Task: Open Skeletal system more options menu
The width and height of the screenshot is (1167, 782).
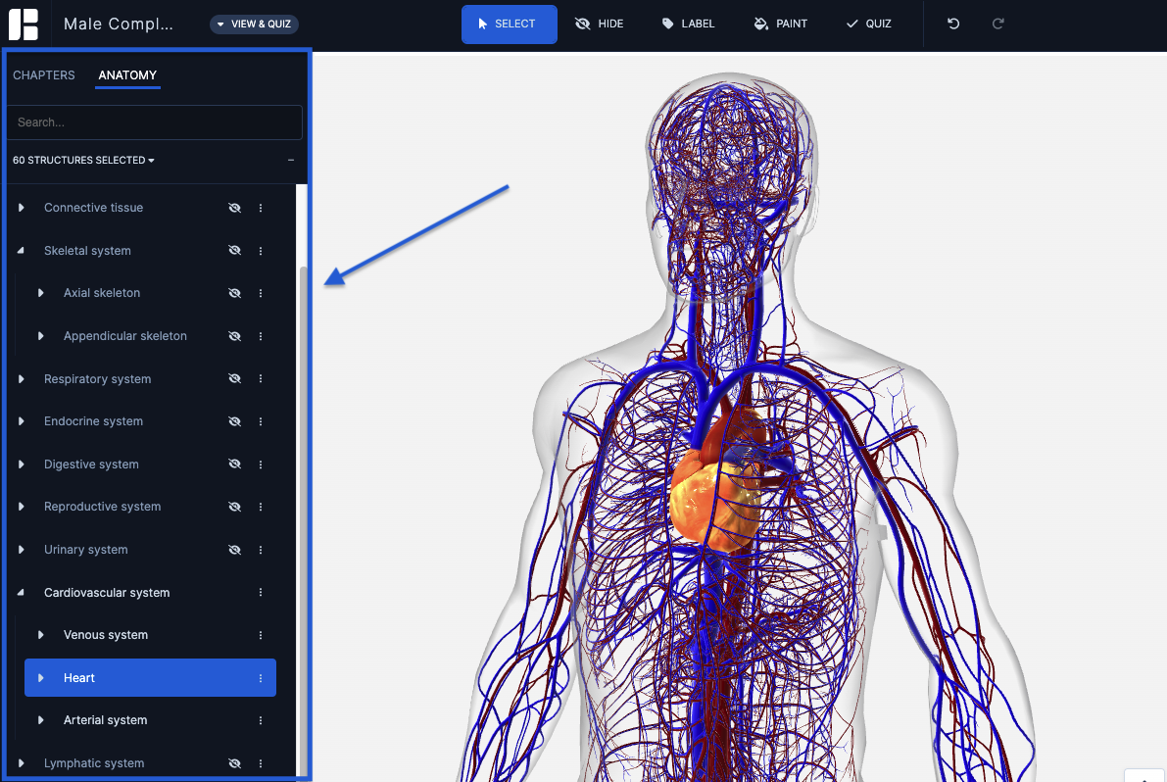Action: (261, 251)
